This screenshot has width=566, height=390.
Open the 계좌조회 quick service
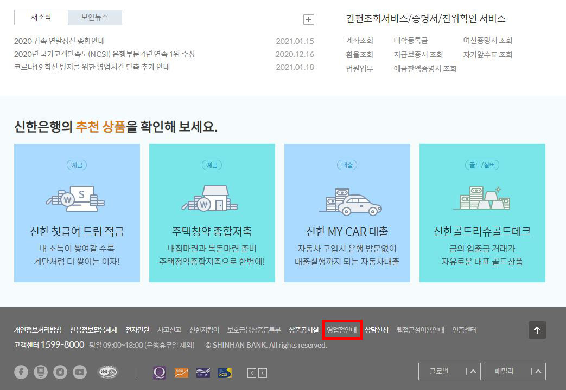(359, 41)
